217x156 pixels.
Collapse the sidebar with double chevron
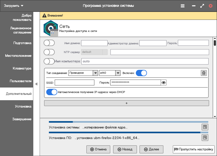click(x=36, y=84)
